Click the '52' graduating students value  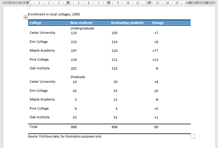click(x=115, y=118)
